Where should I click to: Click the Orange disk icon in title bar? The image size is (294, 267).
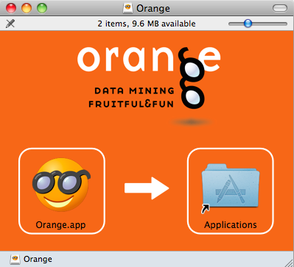pos(127,9)
